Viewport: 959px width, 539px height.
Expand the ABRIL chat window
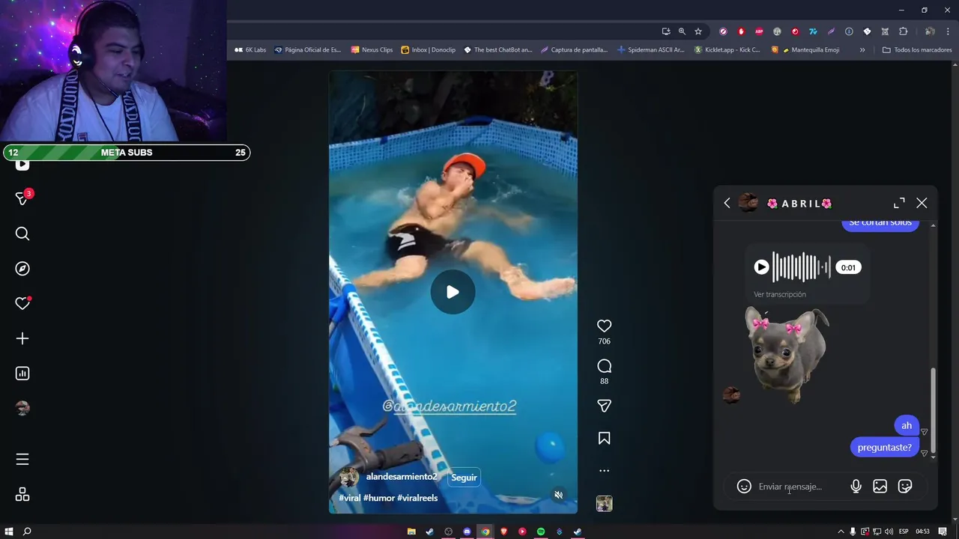point(899,203)
